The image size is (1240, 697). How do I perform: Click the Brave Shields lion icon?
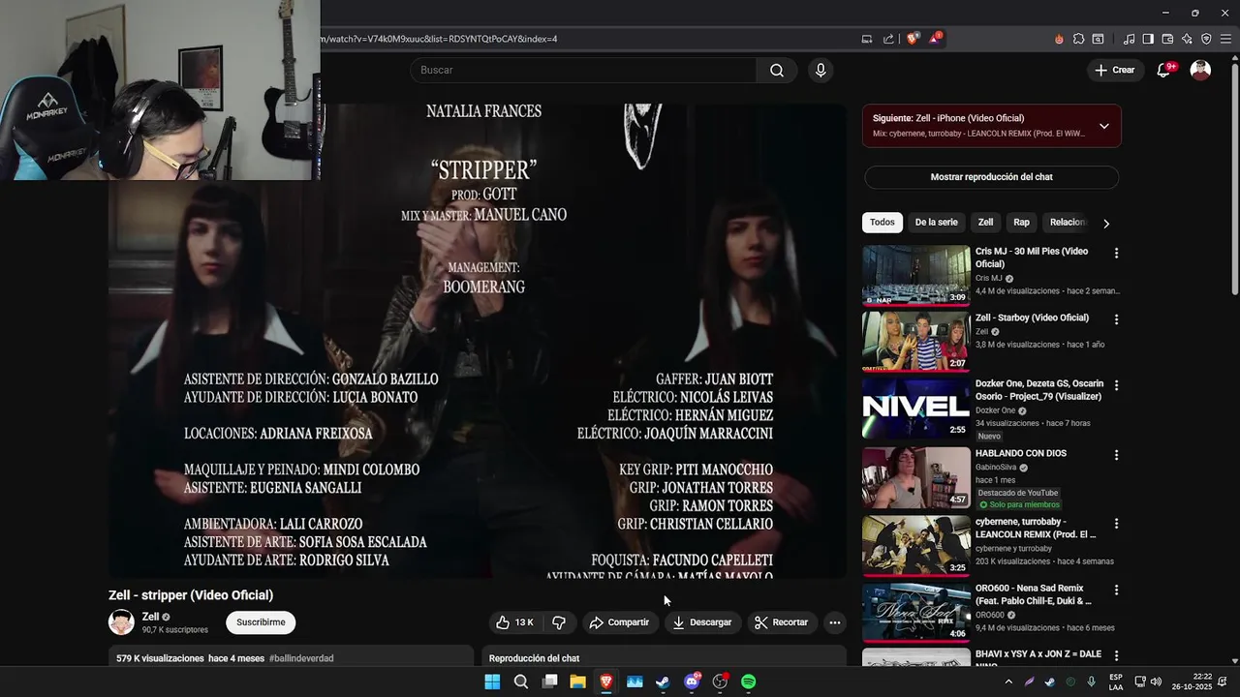coord(913,39)
